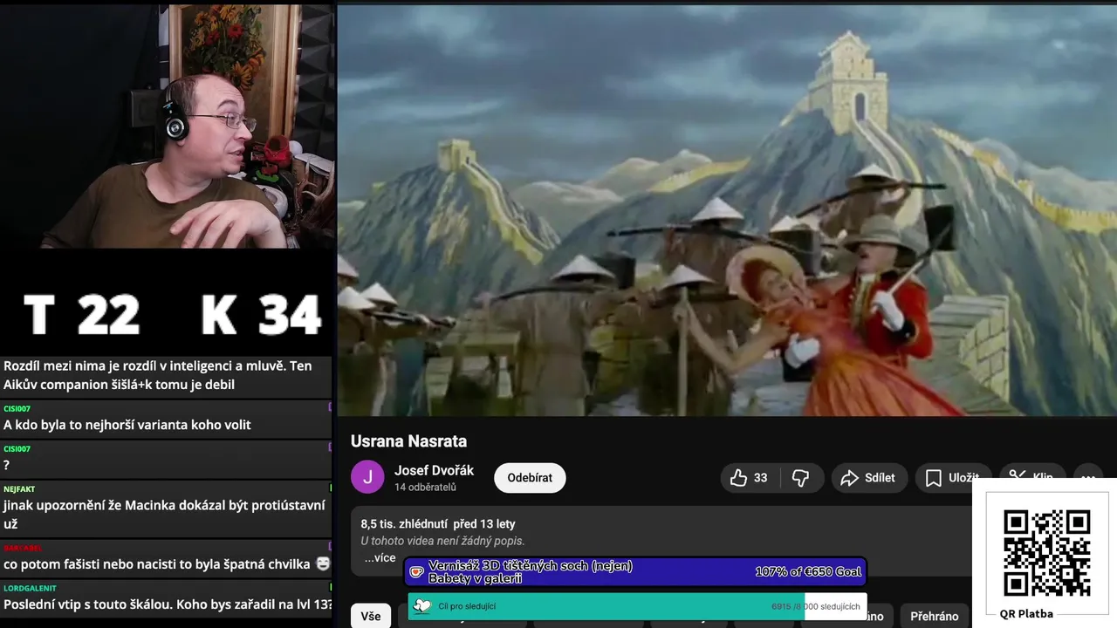1117x628 pixels.
Task: Click the heart icon on follower goal
Action: point(422,606)
